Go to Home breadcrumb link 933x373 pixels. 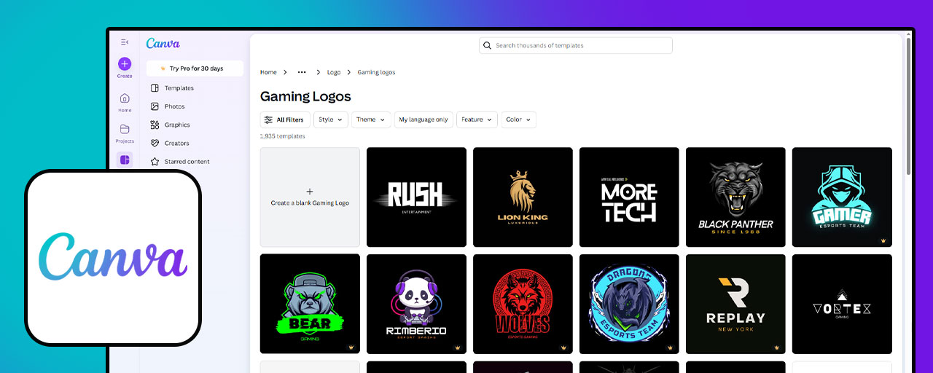[x=268, y=72]
